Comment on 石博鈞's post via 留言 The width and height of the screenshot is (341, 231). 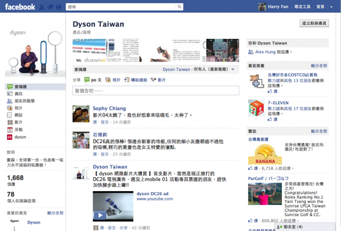pyautogui.click(x=104, y=154)
